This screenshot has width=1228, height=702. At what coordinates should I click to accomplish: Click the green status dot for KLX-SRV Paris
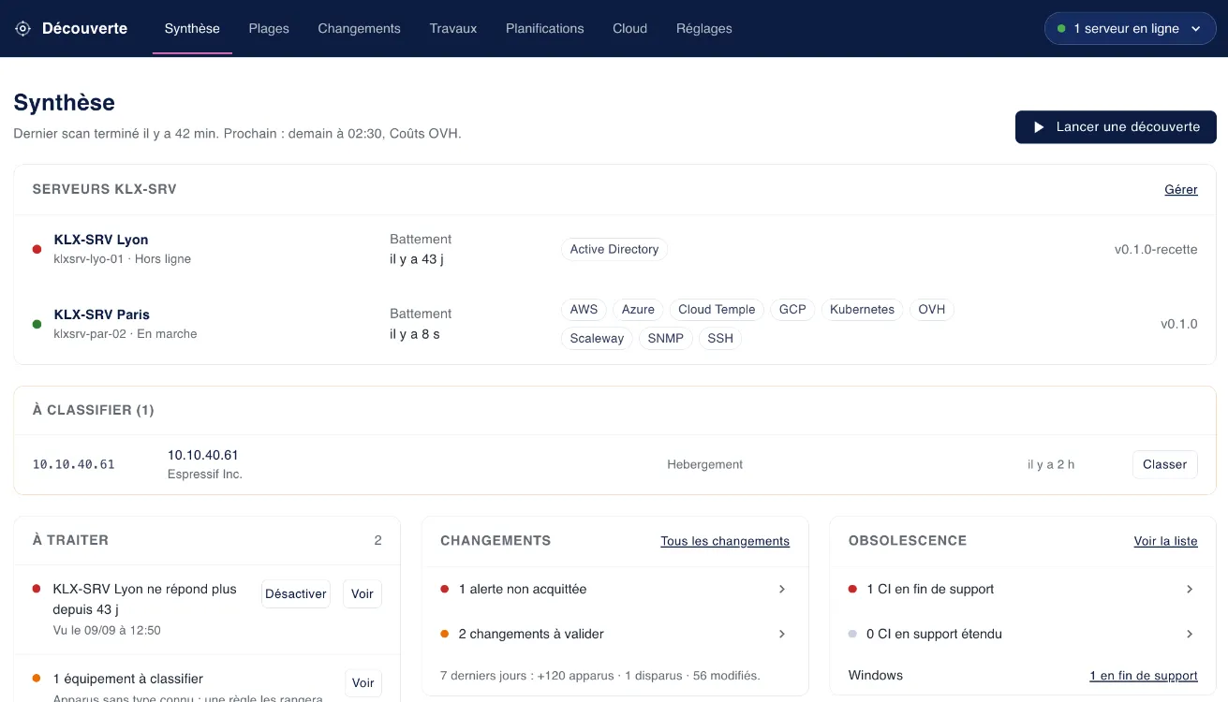(x=37, y=324)
